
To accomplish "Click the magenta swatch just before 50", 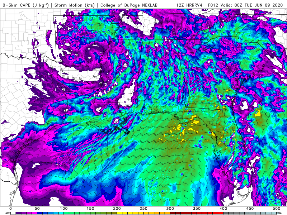I will point(34,213).
